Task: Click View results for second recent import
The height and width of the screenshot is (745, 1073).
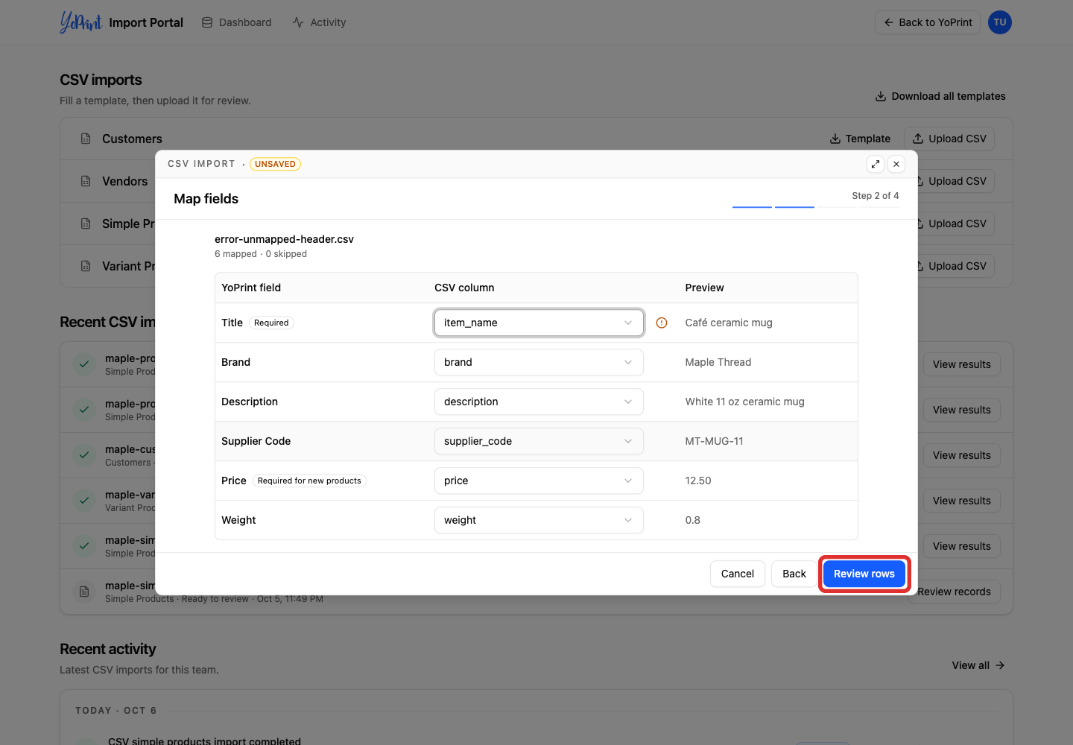Action: (962, 410)
